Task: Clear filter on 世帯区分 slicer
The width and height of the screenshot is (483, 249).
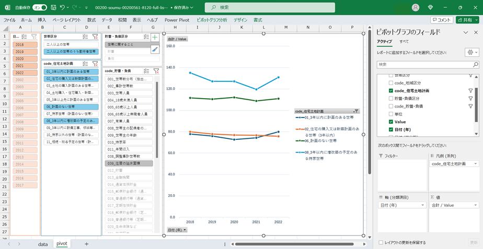Action: (95, 37)
